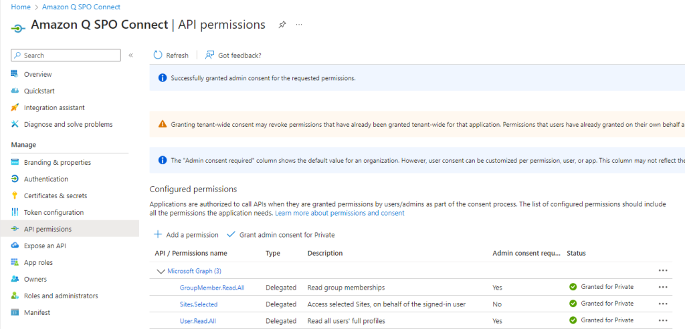Image resolution: width=685 pixels, height=329 pixels.
Task: Click the Certificates & secrets key icon
Action: point(15,196)
